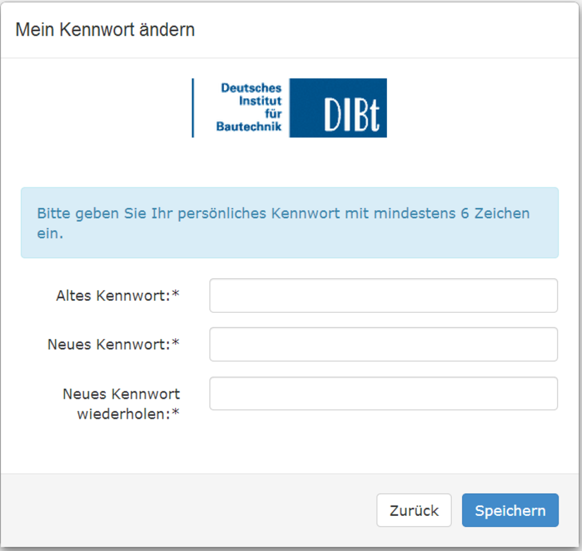Click the "Neues Kennwort wiederholen:" label
Image resolution: width=582 pixels, height=551 pixels.
click(x=121, y=404)
